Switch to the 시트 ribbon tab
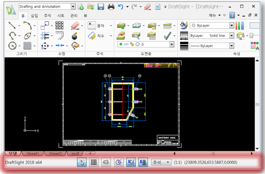Image resolution: width=265 pixels, height=174 pixels. 61,16
